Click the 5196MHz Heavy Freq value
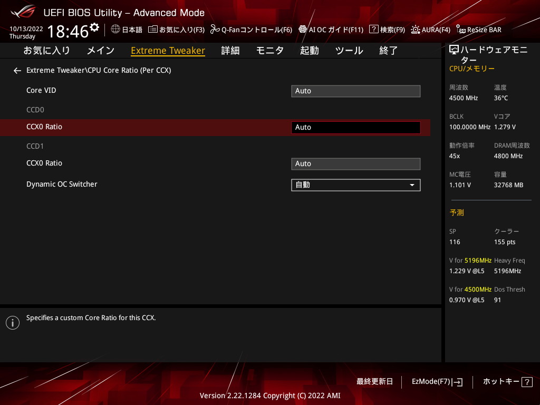The image size is (540, 405). pyautogui.click(x=507, y=271)
